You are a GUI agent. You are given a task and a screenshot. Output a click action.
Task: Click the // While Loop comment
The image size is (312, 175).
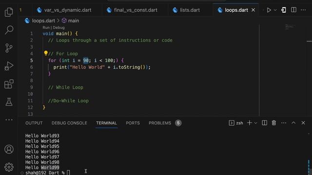pyautogui.click(x=66, y=87)
